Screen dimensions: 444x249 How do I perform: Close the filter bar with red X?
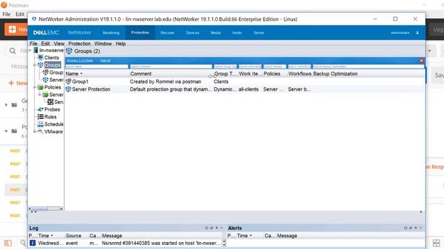[421, 60]
